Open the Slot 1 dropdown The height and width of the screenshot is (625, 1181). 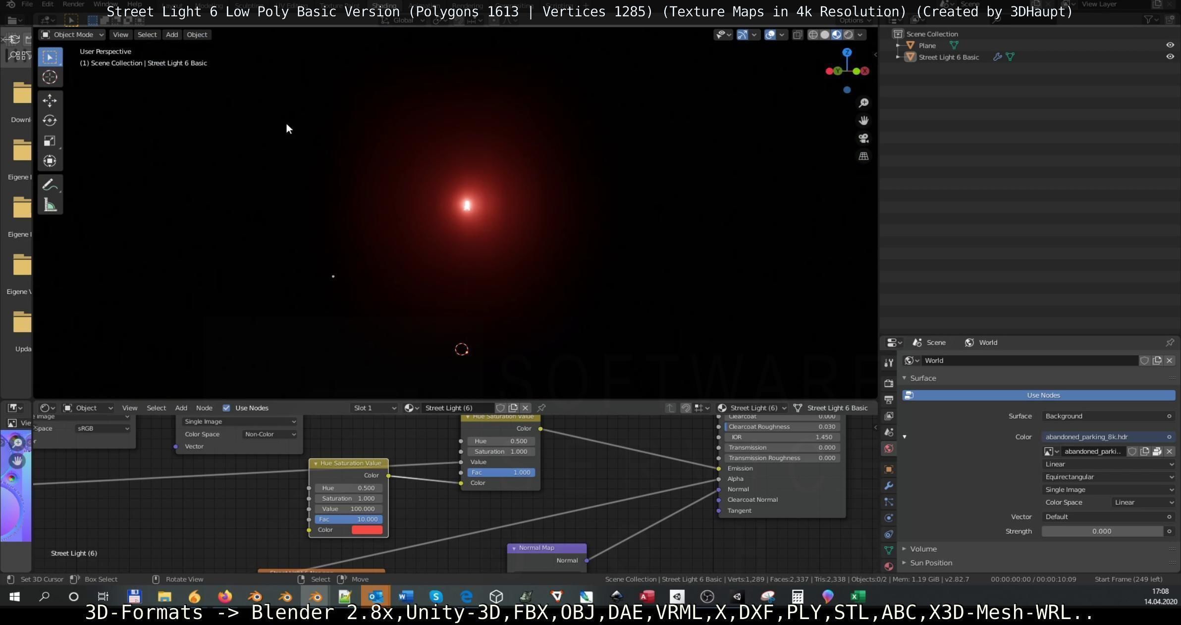[x=374, y=408]
